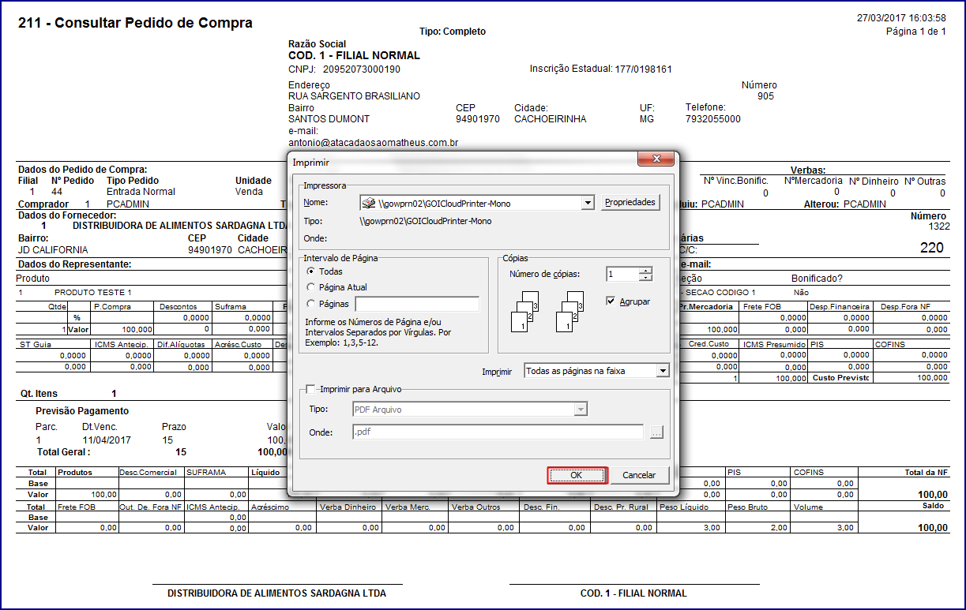This screenshot has height=610, width=966.
Task: Click the Verbas: header
Action: point(808,170)
